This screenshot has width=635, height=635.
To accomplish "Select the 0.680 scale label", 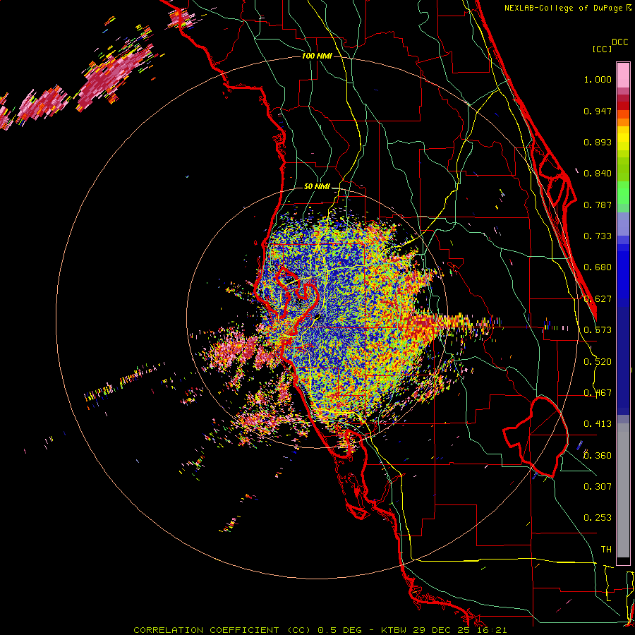I will pyautogui.click(x=598, y=267).
